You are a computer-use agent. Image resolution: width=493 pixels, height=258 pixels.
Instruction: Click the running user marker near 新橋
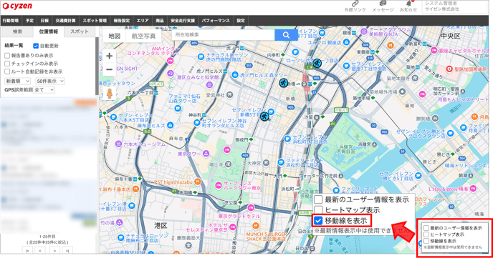tap(284, 83)
